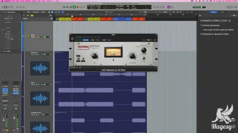Toggle the Inspector button in control bar

point(6,7)
